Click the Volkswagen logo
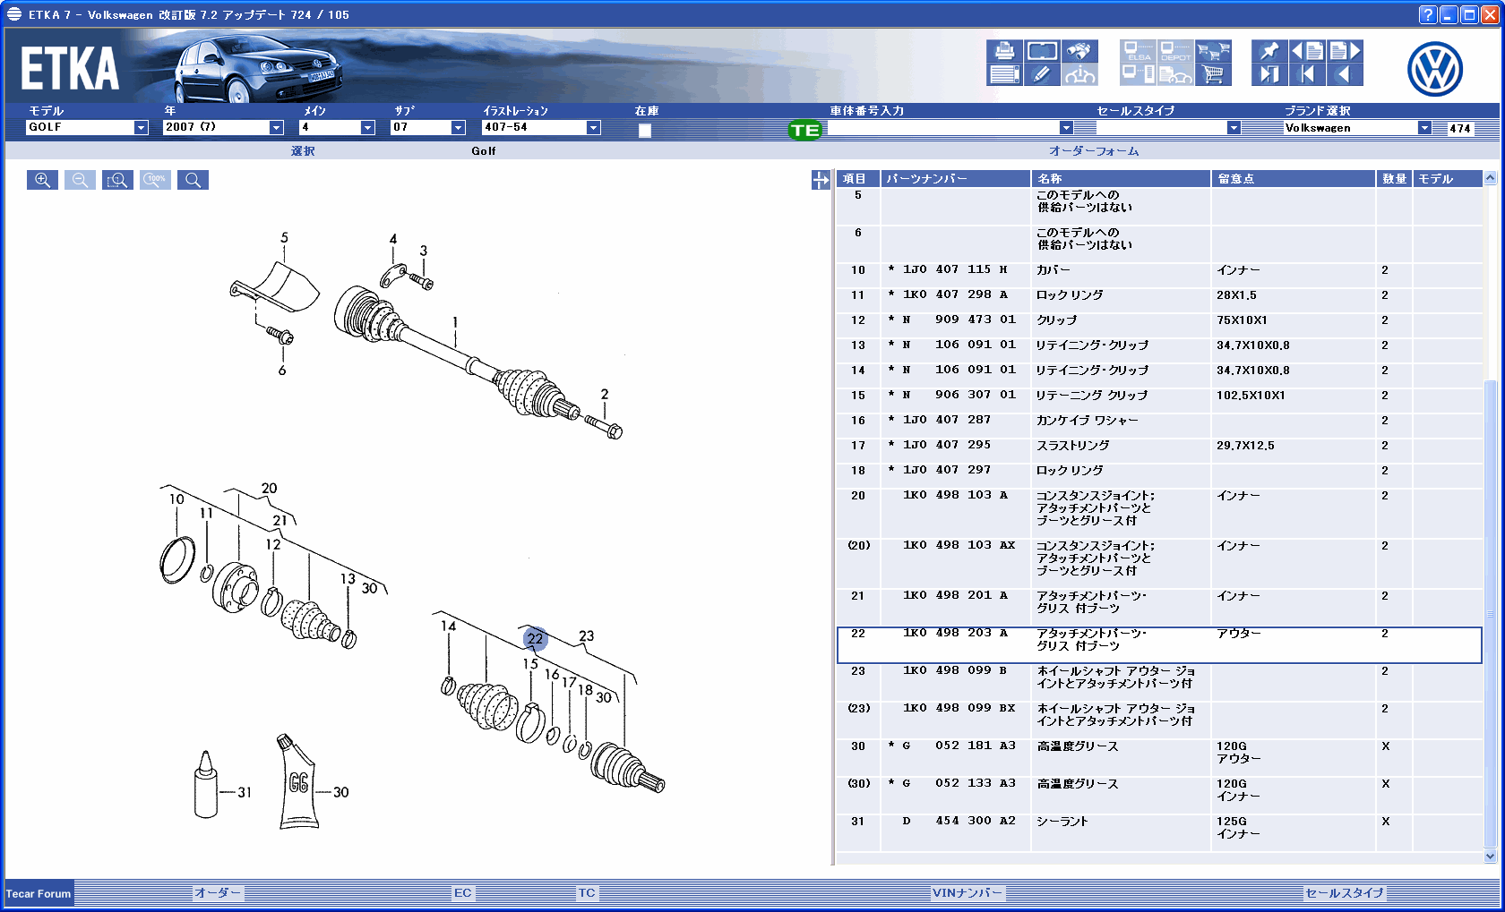1505x912 pixels. click(x=1435, y=69)
